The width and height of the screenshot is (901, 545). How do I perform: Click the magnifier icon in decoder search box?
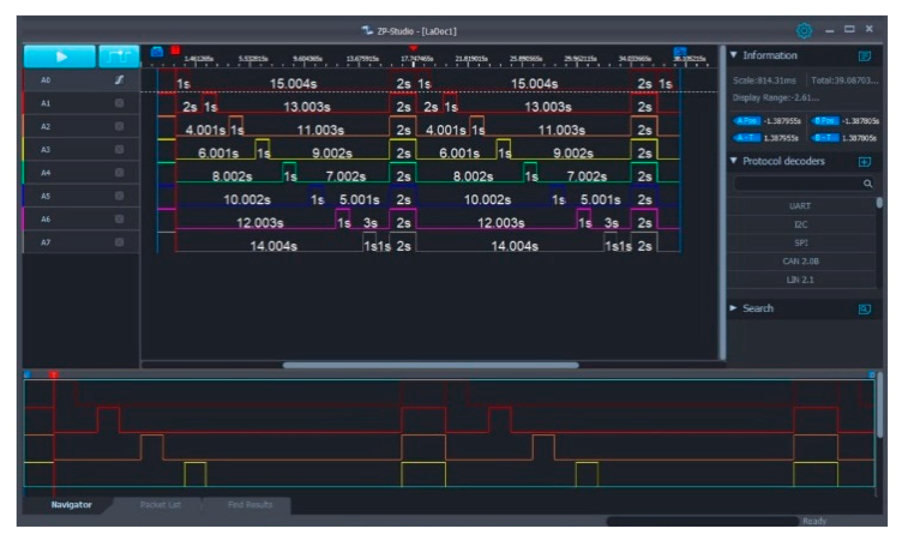[867, 183]
